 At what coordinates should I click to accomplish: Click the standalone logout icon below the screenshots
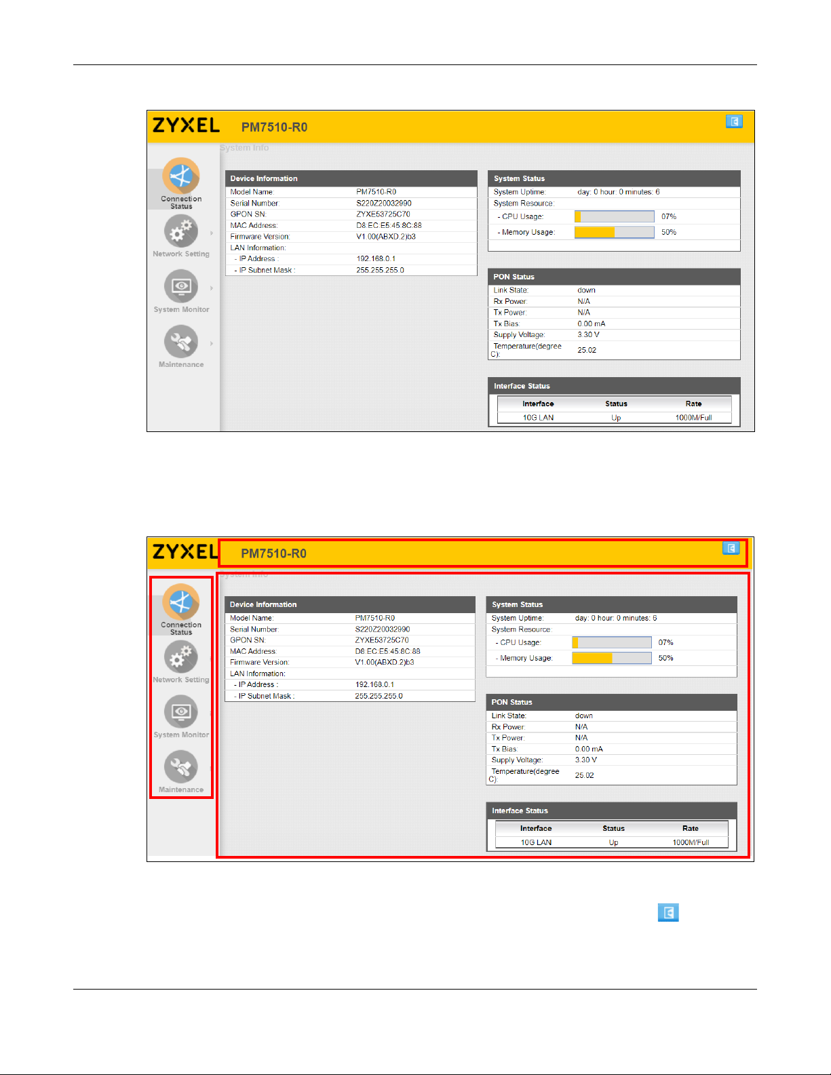668,913
